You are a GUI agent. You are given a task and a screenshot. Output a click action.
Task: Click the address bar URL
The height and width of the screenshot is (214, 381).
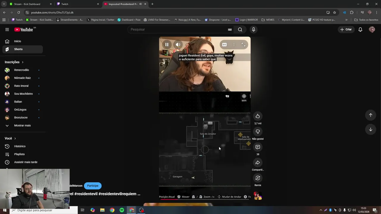pos(52,12)
